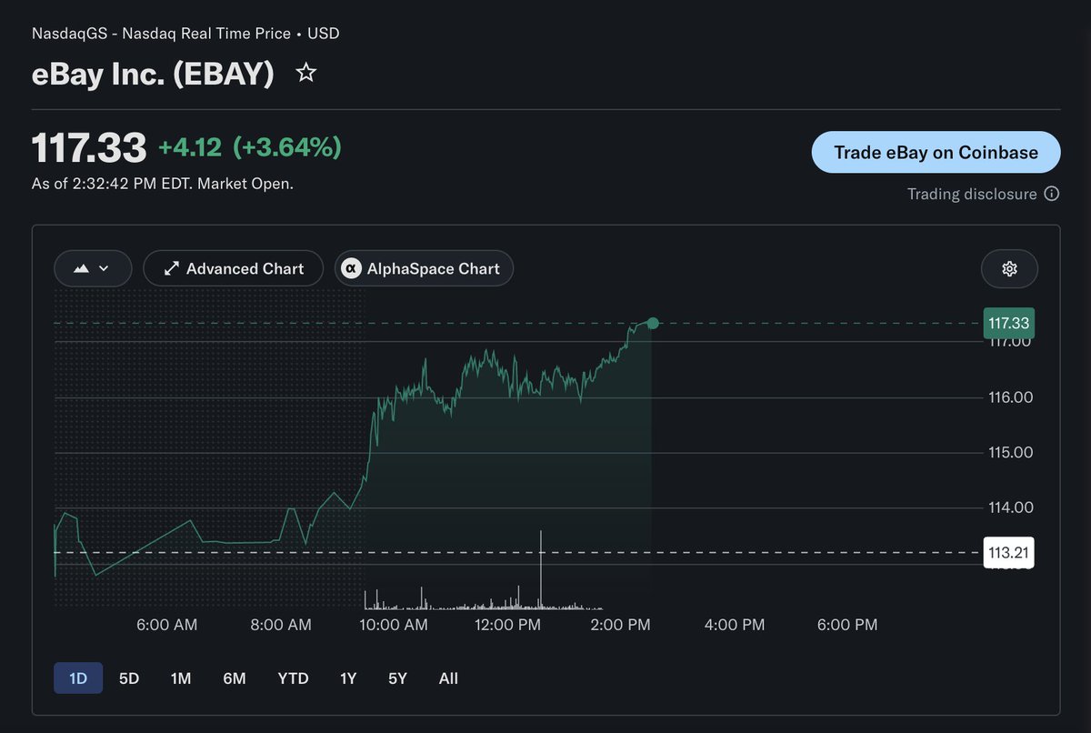Click the green current price marker dot
This screenshot has width=1091, height=733.
(653, 323)
